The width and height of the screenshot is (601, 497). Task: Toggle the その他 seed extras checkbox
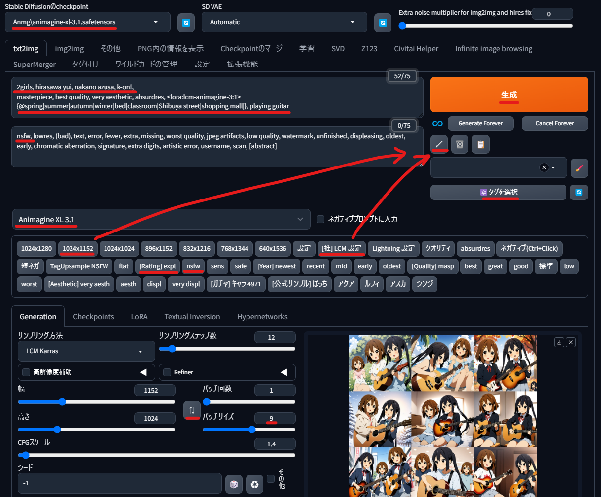point(271,479)
